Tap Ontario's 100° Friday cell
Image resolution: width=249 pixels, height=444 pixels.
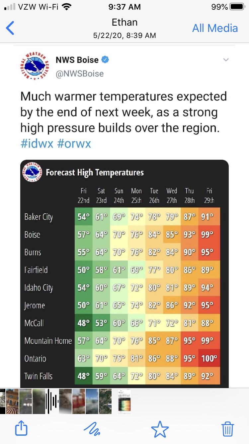coord(209,358)
